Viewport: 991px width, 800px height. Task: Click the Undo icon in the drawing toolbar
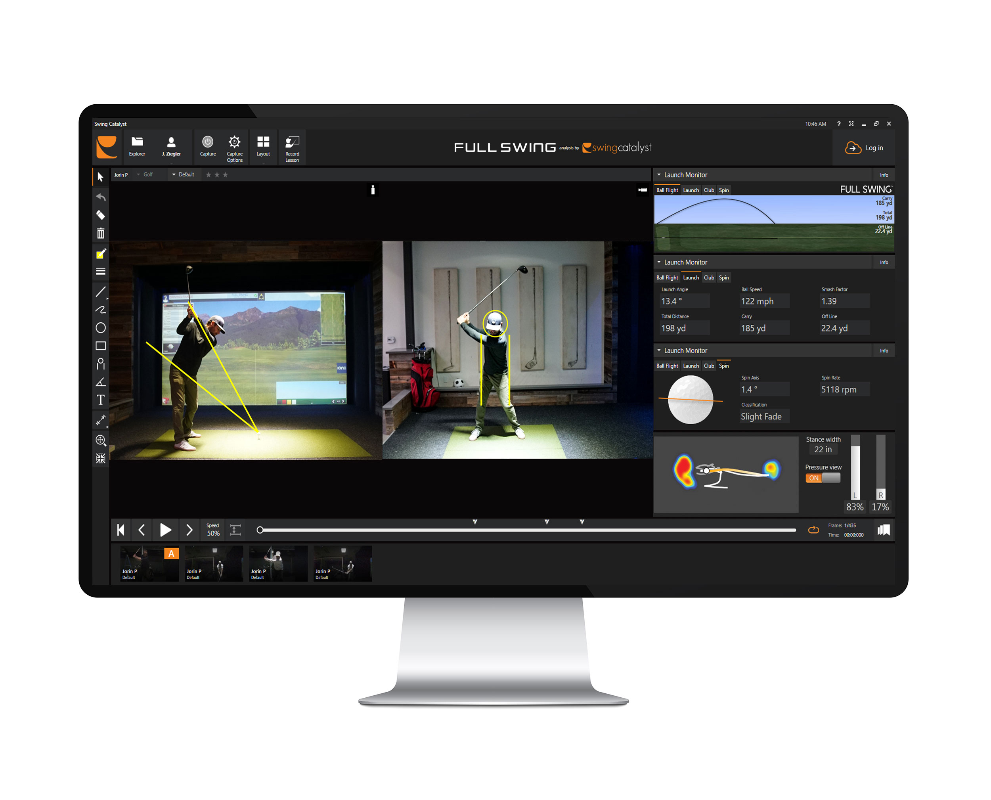click(101, 197)
